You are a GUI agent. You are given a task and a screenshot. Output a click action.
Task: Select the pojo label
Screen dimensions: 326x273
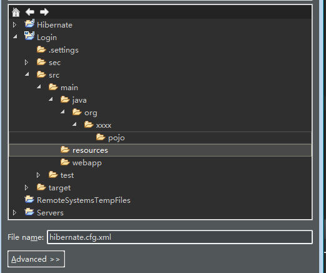click(116, 138)
